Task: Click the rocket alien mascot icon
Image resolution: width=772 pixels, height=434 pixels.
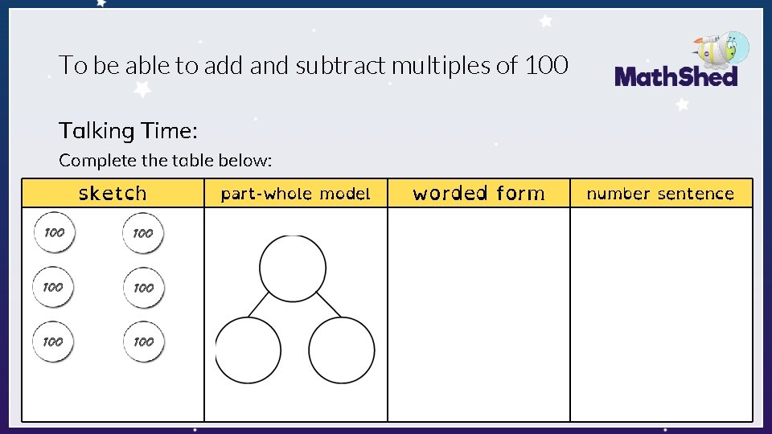Action: (x=722, y=49)
